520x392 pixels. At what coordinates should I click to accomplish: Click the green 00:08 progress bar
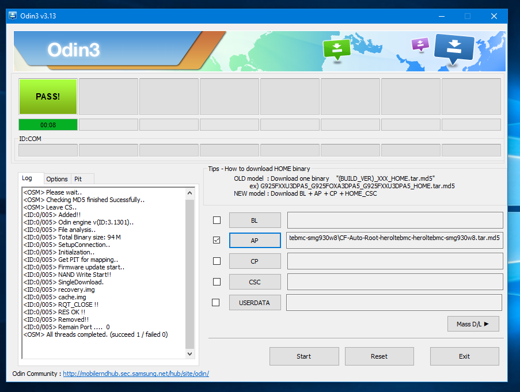48,125
